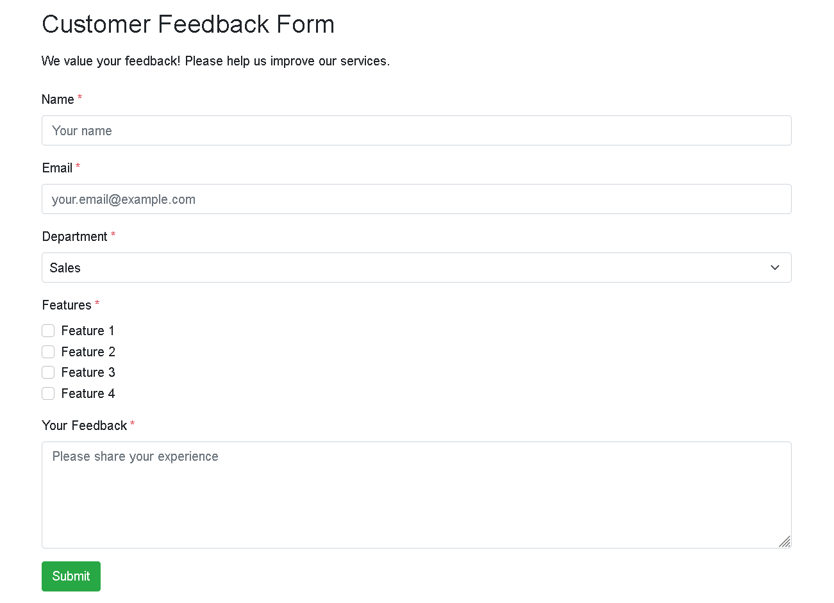
Task: Click the Feature 3 label text
Action: click(x=88, y=372)
